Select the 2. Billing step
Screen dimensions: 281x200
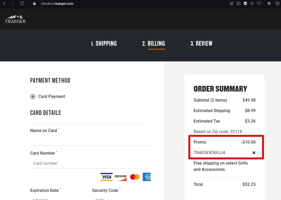coord(153,43)
